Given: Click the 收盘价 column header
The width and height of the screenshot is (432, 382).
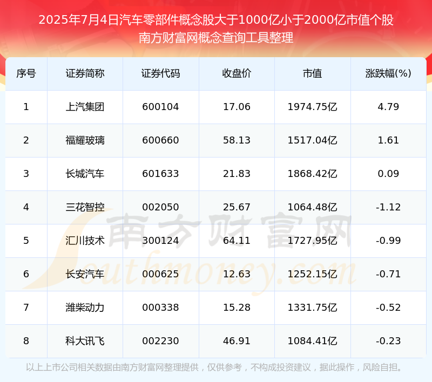Looking at the screenshot, I should pos(237,73).
